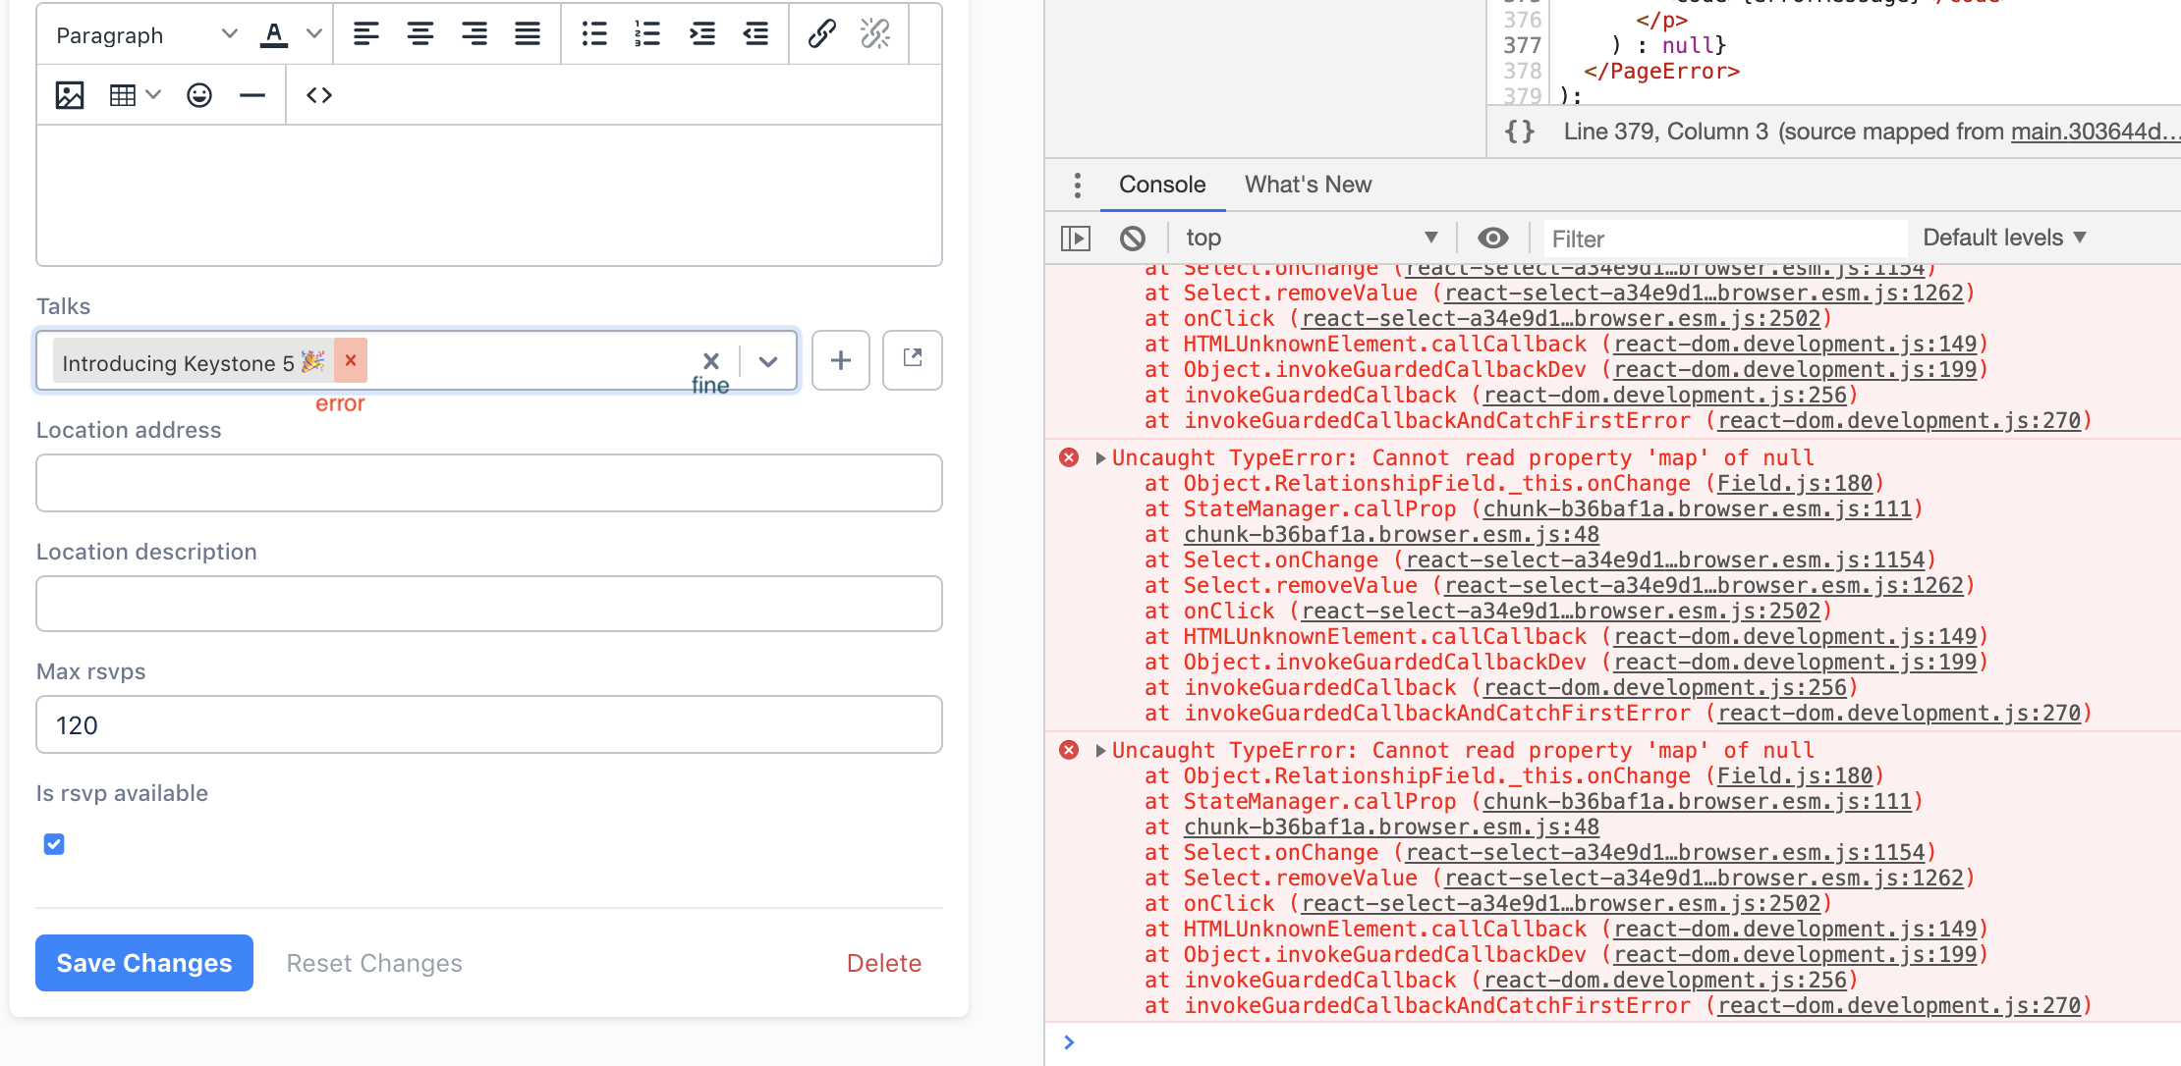This screenshot has height=1066, width=2181.
Task: Open the source code view
Action: pos(317,94)
